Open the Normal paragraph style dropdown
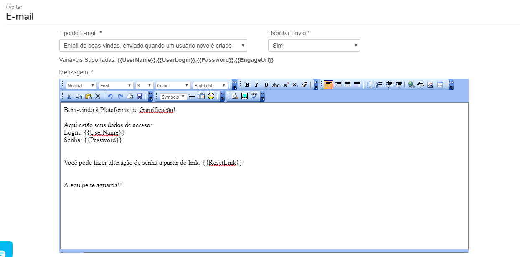 coord(81,85)
